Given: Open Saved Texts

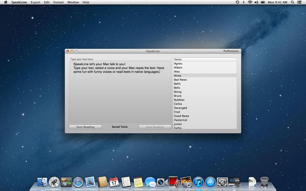Looking at the screenshot, I should [x=120, y=127].
